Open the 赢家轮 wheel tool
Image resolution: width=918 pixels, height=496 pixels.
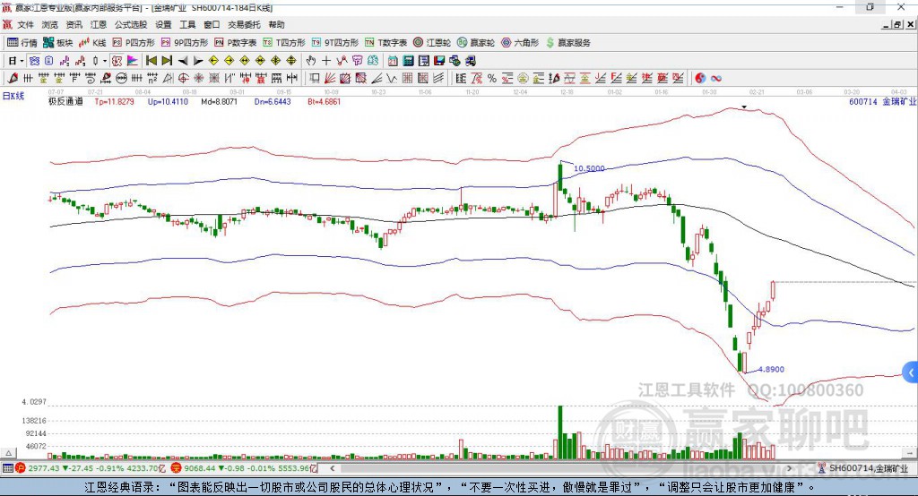(476, 43)
